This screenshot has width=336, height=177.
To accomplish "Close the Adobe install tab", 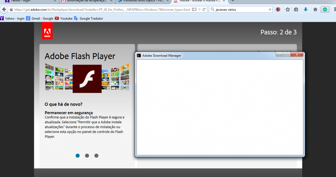I will coord(224,1).
